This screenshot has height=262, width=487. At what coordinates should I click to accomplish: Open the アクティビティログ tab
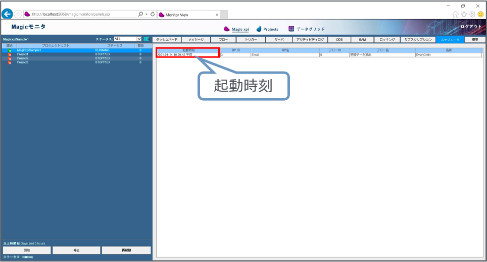310,39
